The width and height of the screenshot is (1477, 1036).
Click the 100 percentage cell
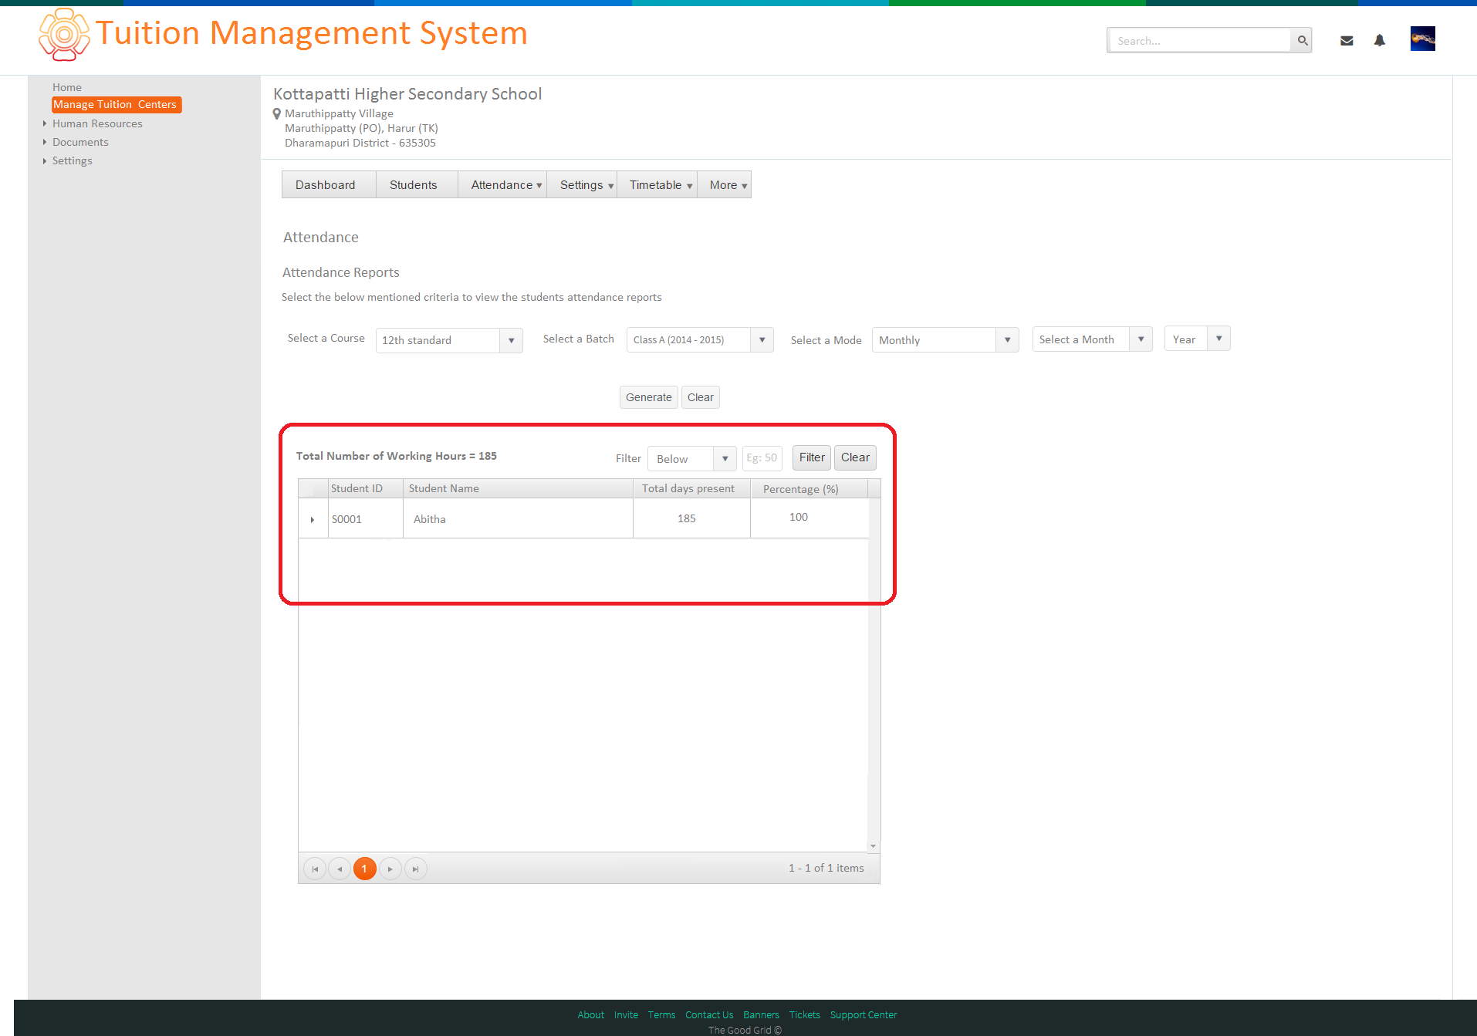pyautogui.click(x=809, y=518)
